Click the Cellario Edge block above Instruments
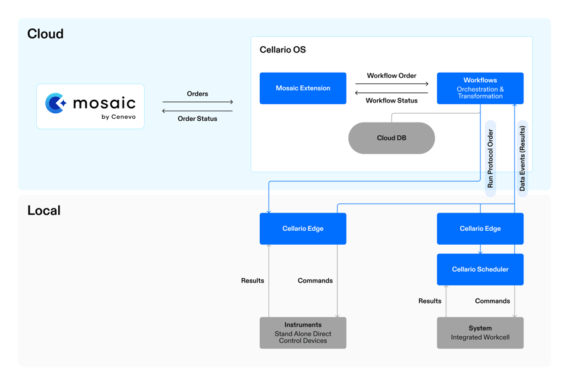569x385 pixels. point(303,229)
